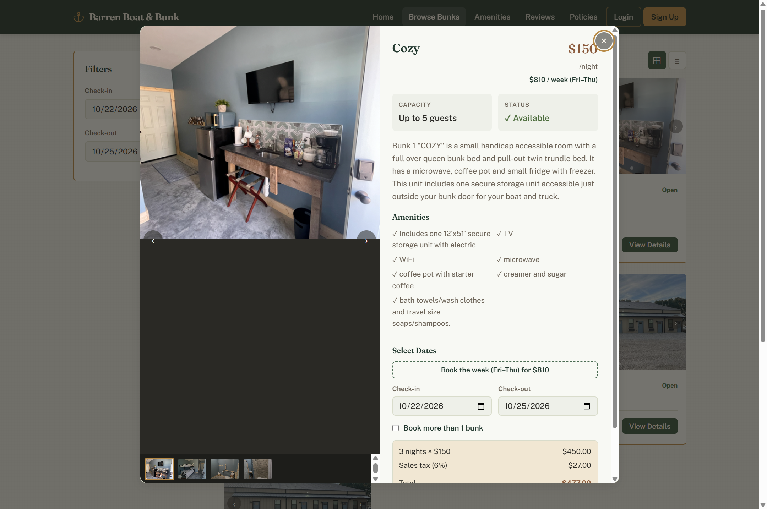View Details of first background bunk
The height and width of the screenshot is (509, 767).
pos(649,245)
